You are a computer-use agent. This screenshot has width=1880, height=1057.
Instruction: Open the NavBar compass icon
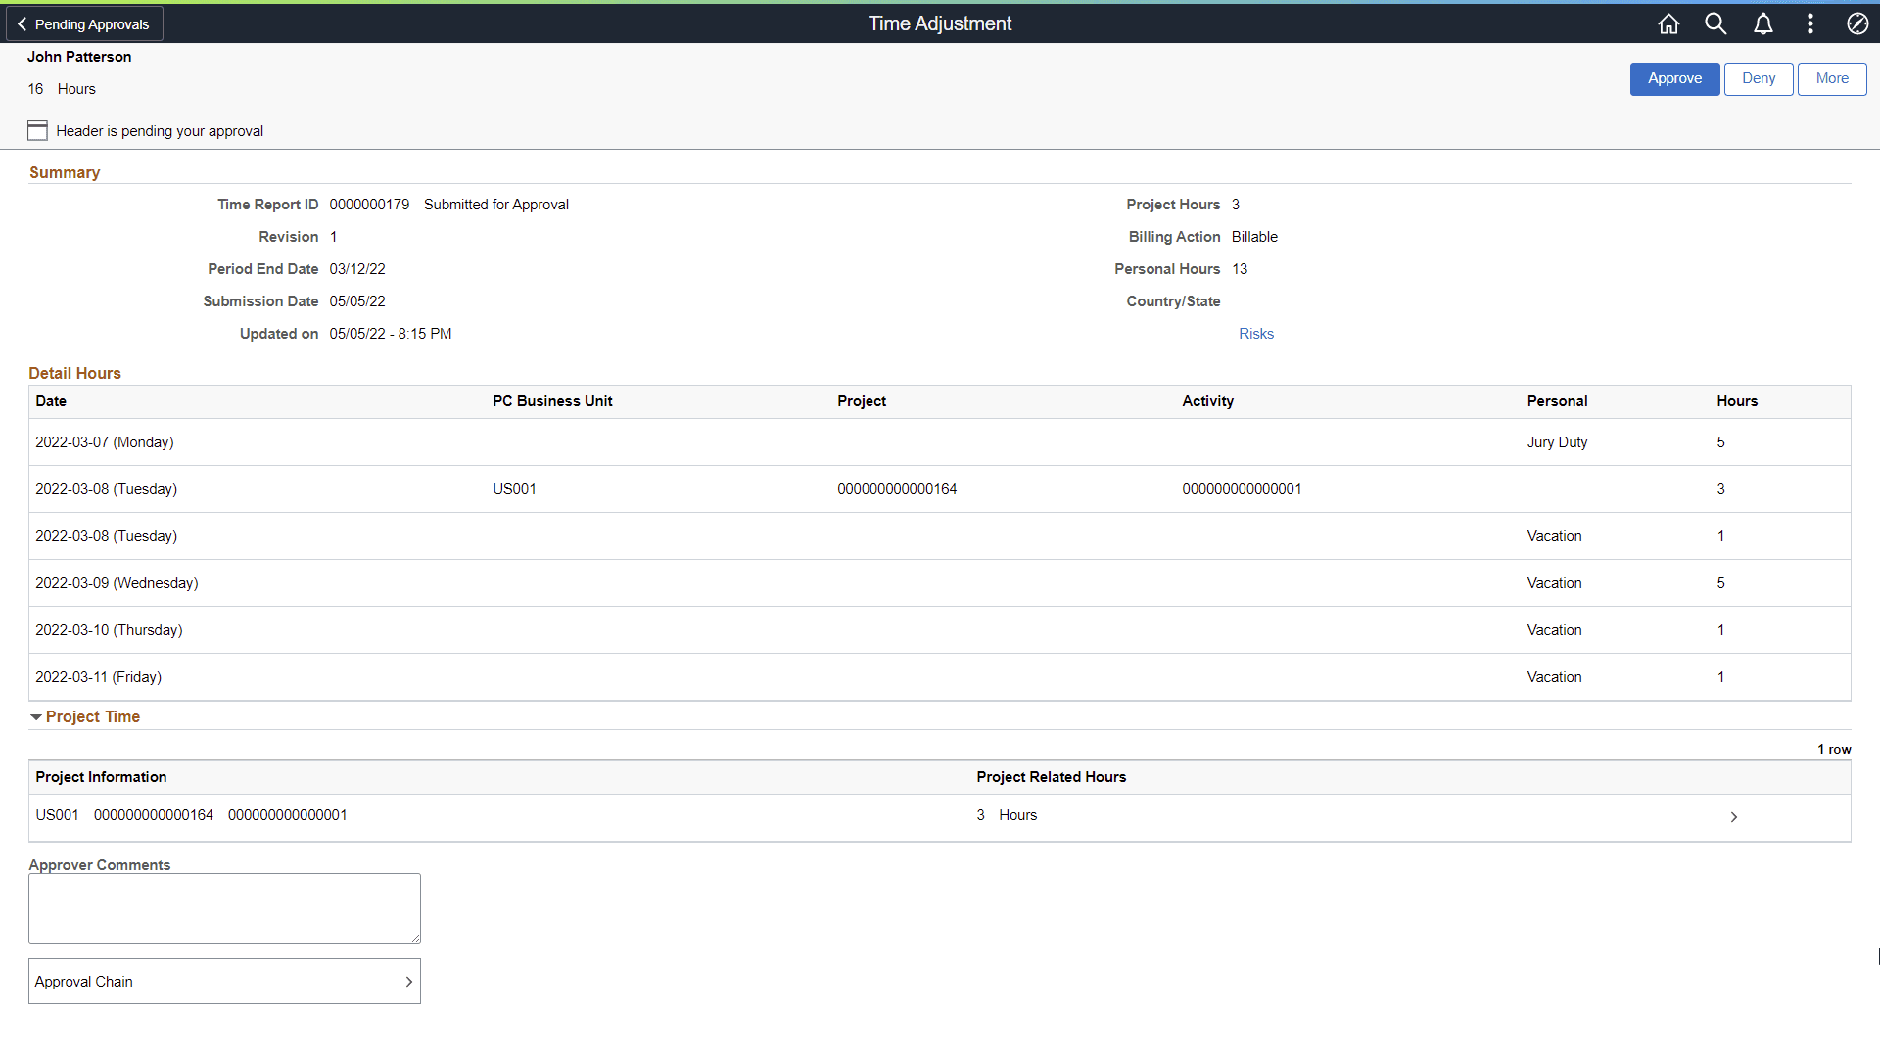(1857, 23)
